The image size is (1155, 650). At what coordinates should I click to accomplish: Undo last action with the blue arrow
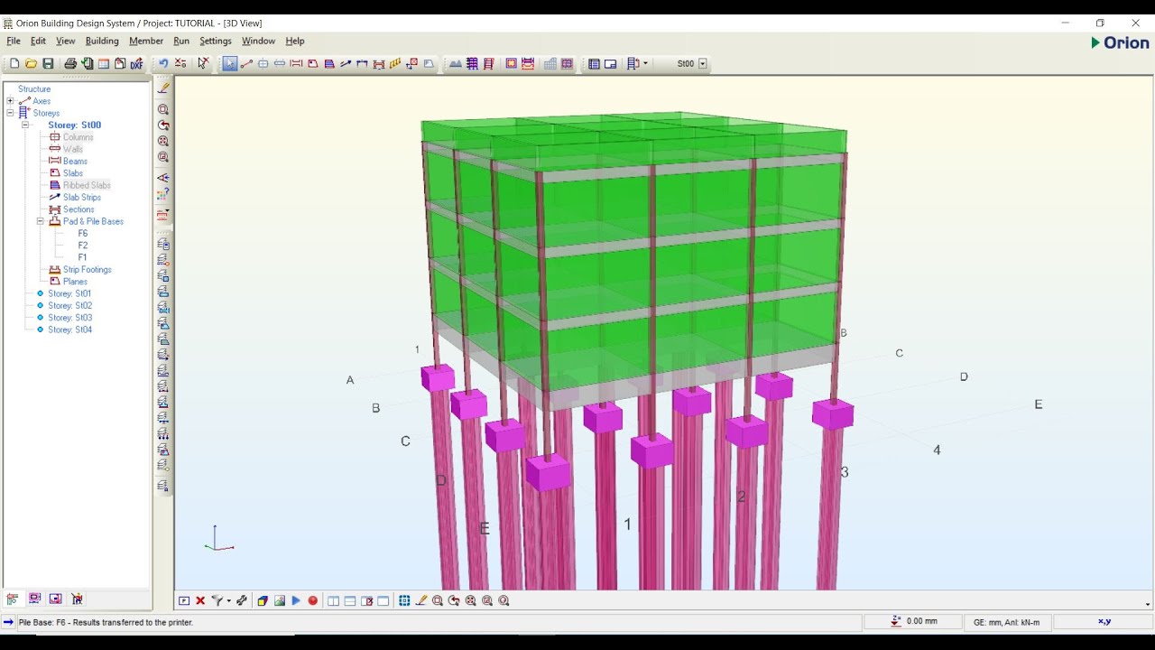[163, 63]
